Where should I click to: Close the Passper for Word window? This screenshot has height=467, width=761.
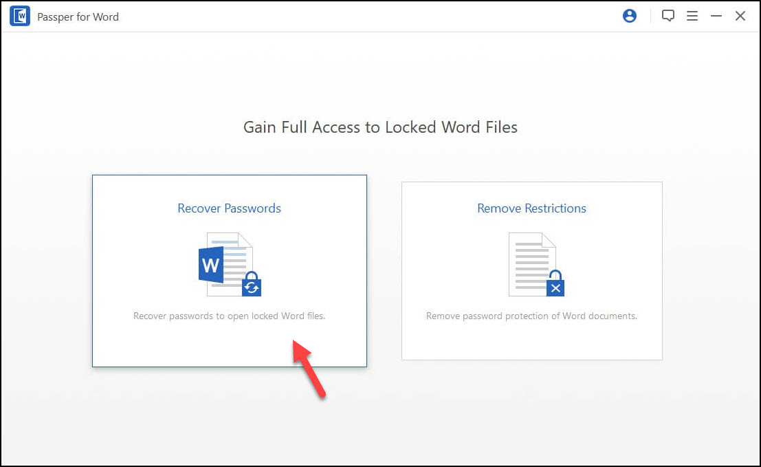point(740,16)
